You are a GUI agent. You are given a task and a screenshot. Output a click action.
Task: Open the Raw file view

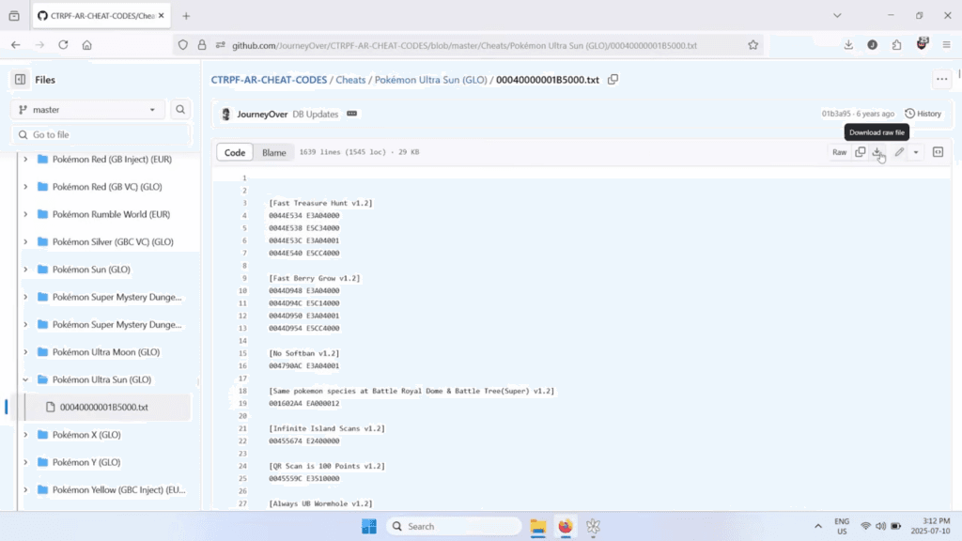[x=839, y=152]
